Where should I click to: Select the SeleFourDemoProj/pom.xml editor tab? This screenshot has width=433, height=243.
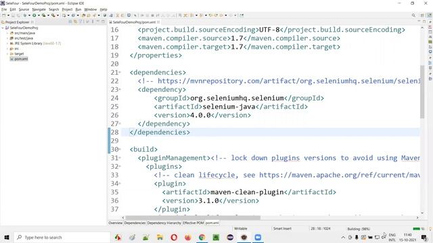134,22
